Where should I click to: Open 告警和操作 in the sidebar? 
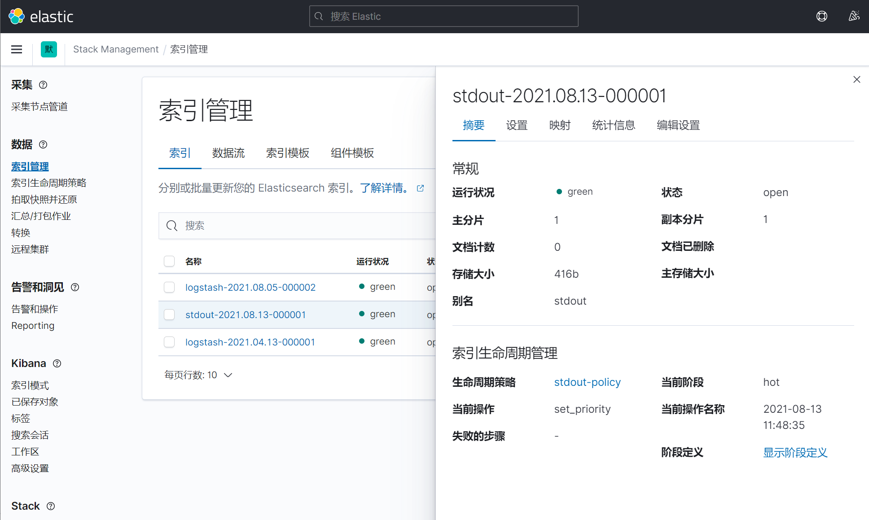(x=35, y=309)
